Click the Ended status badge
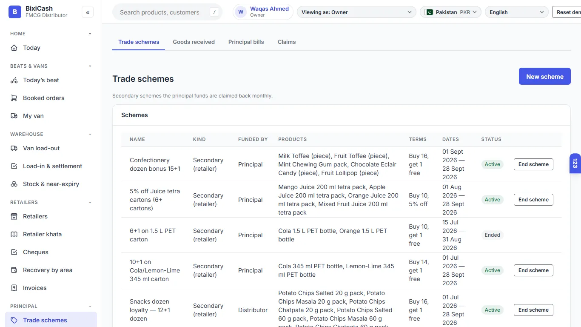 tap(492, 235)
